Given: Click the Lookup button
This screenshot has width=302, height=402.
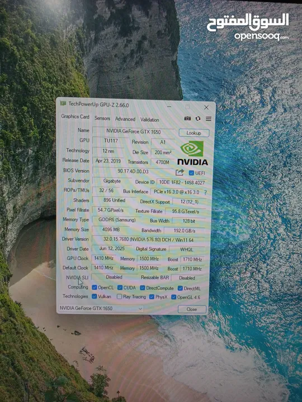Looking at the screenshot, I should pyautogui.click(x=194, y=133).
